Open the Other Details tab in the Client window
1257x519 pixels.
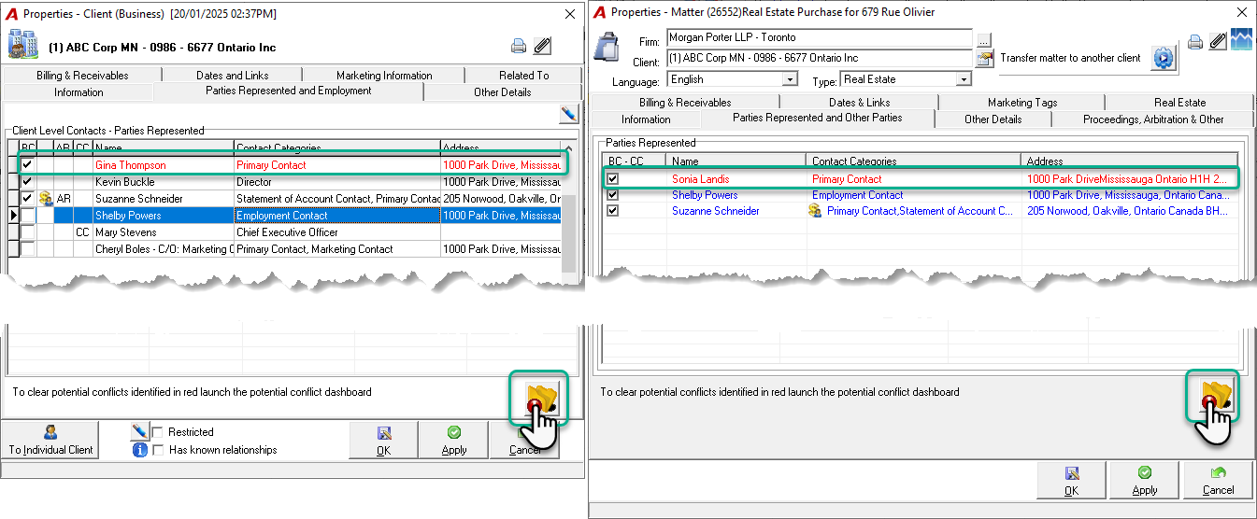(x=503, y=92)
